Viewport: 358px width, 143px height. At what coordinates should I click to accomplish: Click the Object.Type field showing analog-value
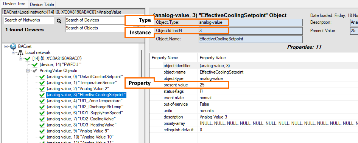point(251,23)
